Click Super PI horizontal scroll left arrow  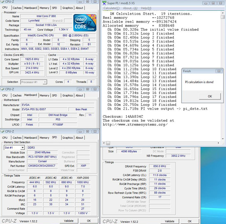point(104,143)
